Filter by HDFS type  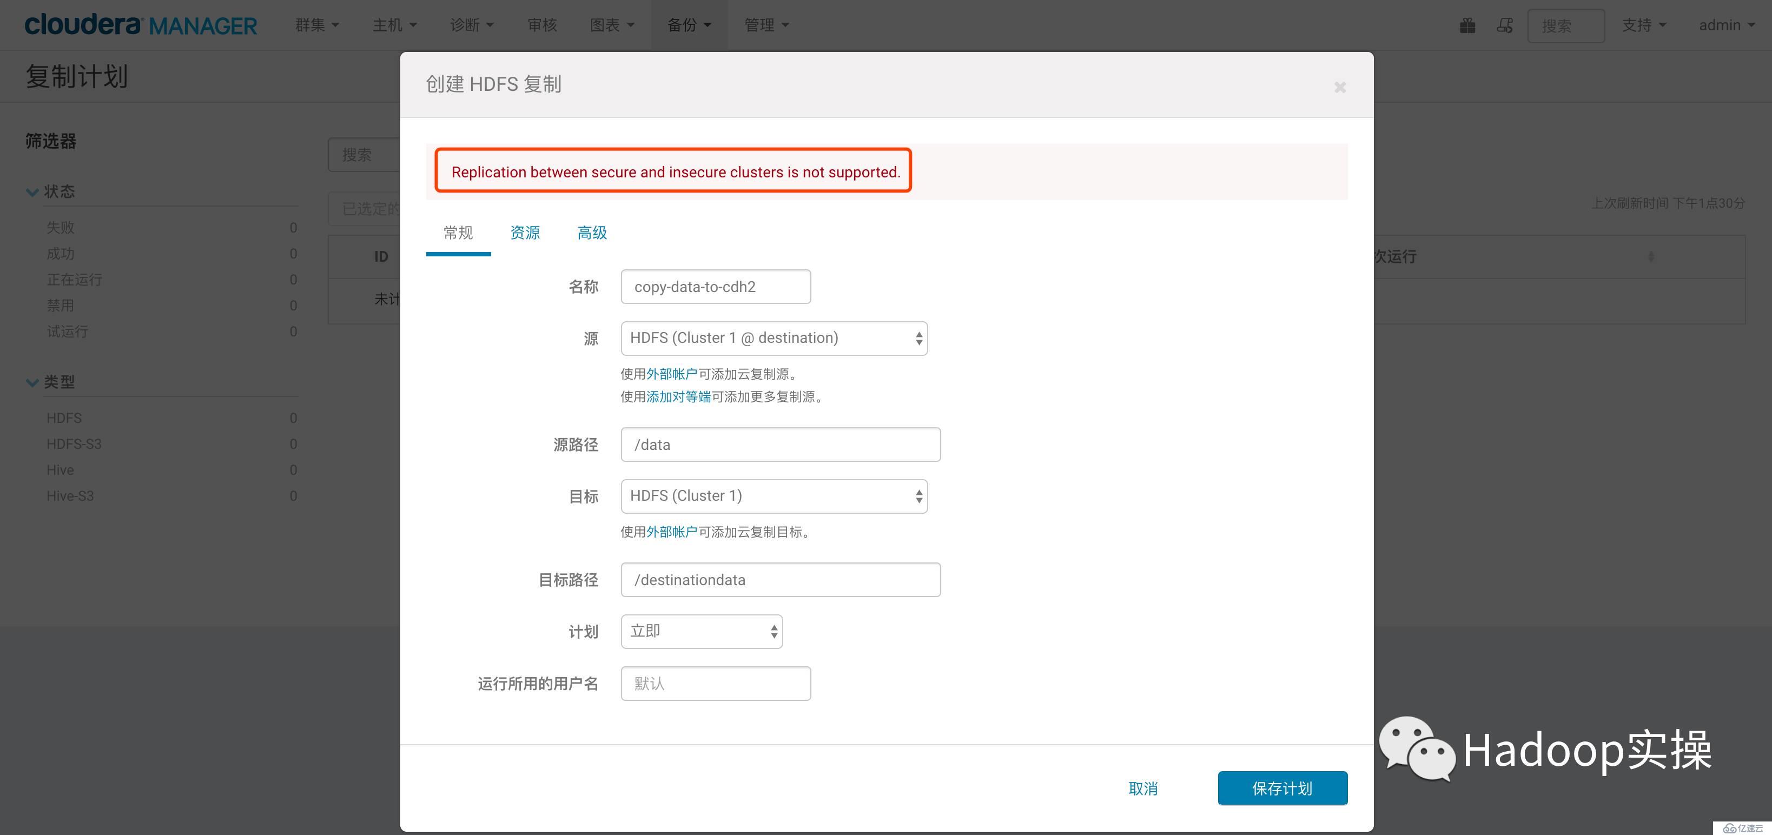pyautogui.click(x=64, y=418)
